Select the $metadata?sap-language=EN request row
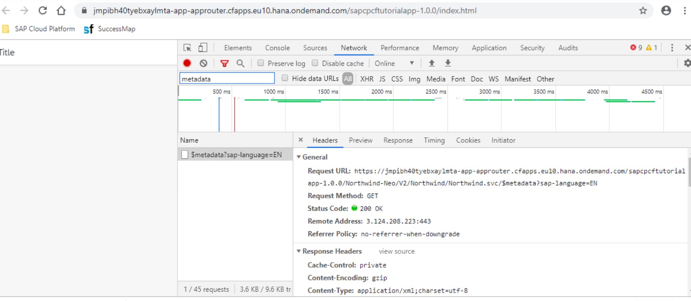 tap(235, 155)
